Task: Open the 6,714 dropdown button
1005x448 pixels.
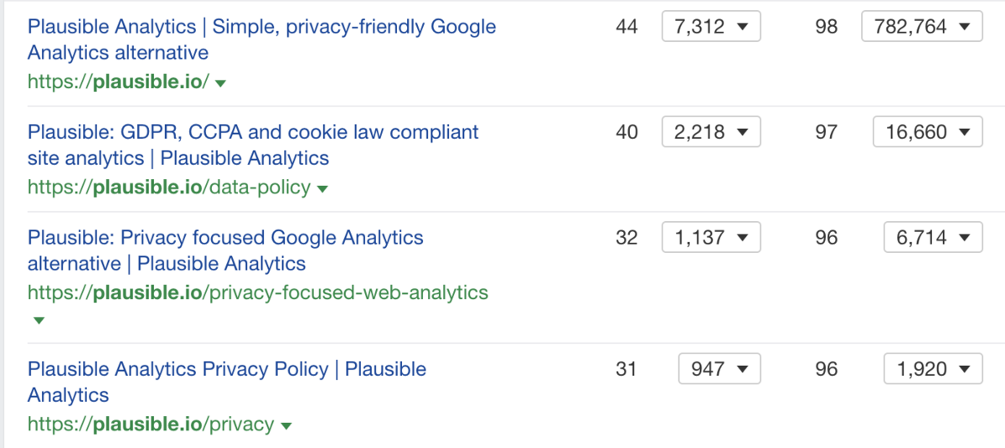Action: click(932, 238)
